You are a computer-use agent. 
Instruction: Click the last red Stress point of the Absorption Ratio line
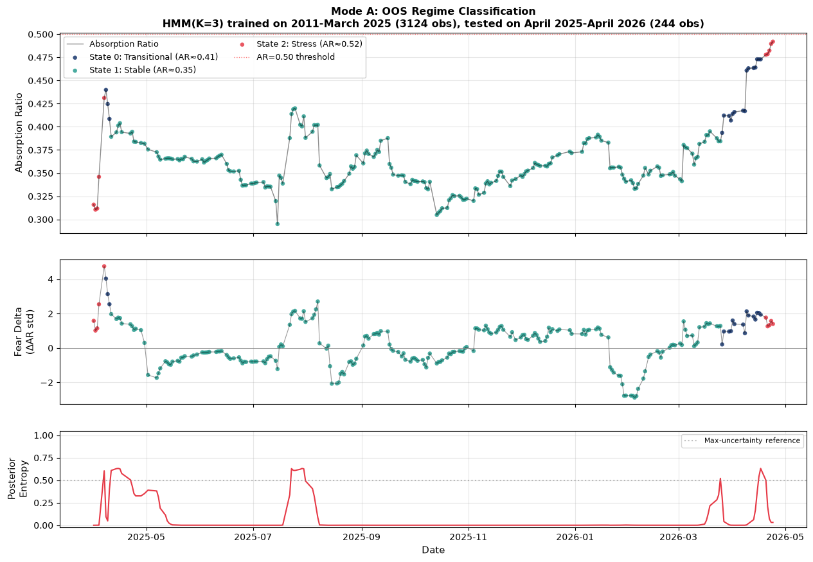coord(773,42)
